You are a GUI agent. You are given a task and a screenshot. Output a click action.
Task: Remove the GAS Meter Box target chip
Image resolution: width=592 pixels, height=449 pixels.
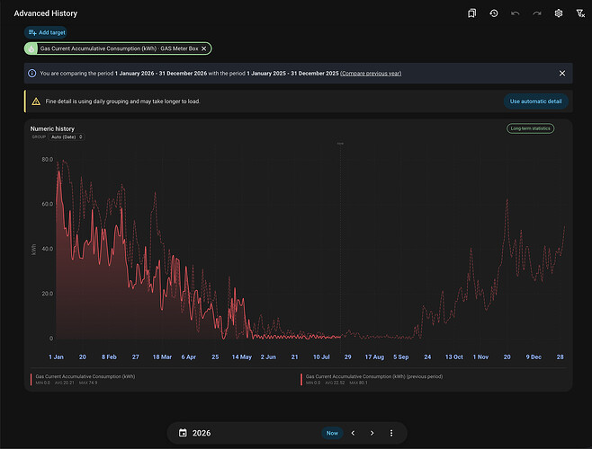tap(204, 48)
